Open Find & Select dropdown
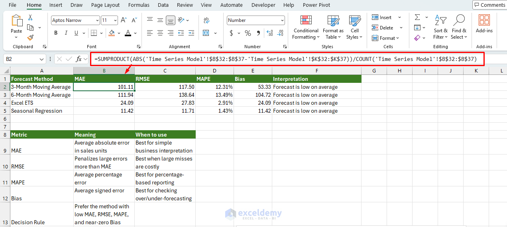 [x=459, y=27]
